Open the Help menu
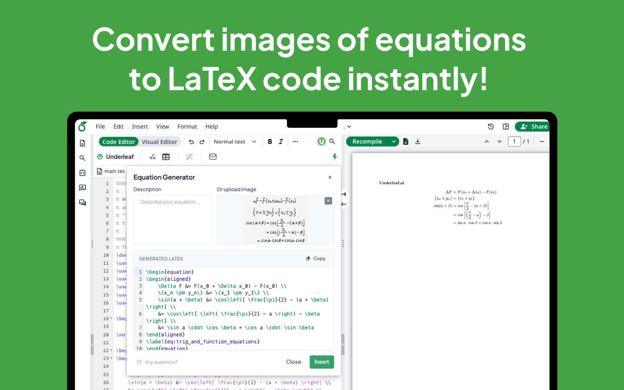Image resolution: width=624 pixels, height=390 pixels. pos(212,127)
